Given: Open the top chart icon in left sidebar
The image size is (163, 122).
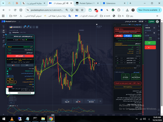Looking at the screenshot, I should pos(4,26).
